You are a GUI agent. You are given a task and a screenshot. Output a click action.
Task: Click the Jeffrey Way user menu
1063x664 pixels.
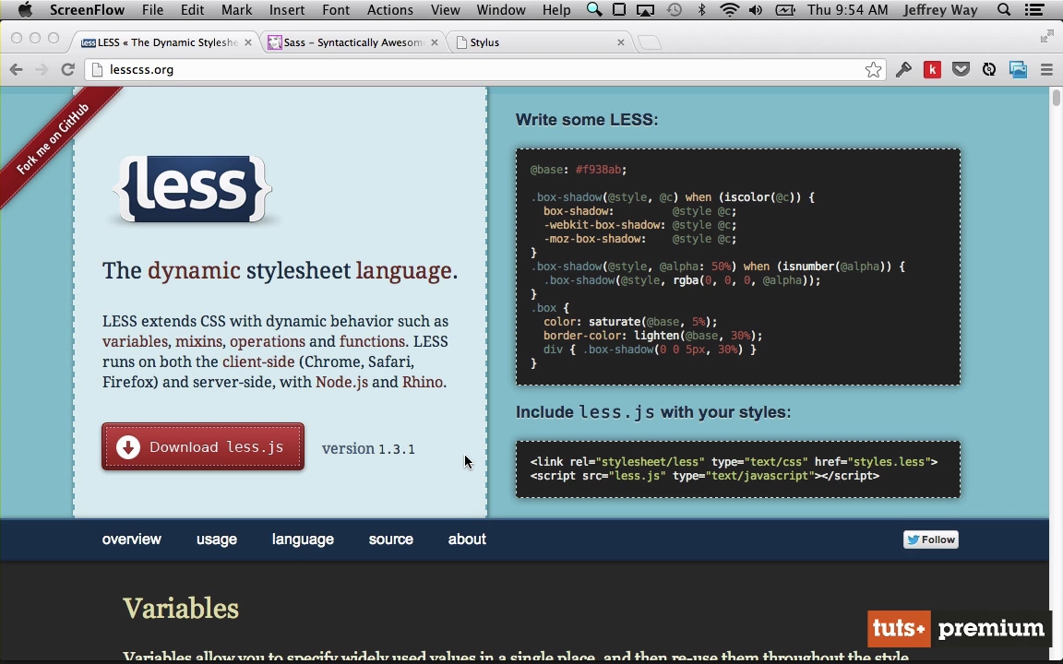click(940, 9)
